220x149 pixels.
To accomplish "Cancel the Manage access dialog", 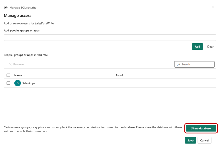I will pyautogui.click(x=204, y=140).
